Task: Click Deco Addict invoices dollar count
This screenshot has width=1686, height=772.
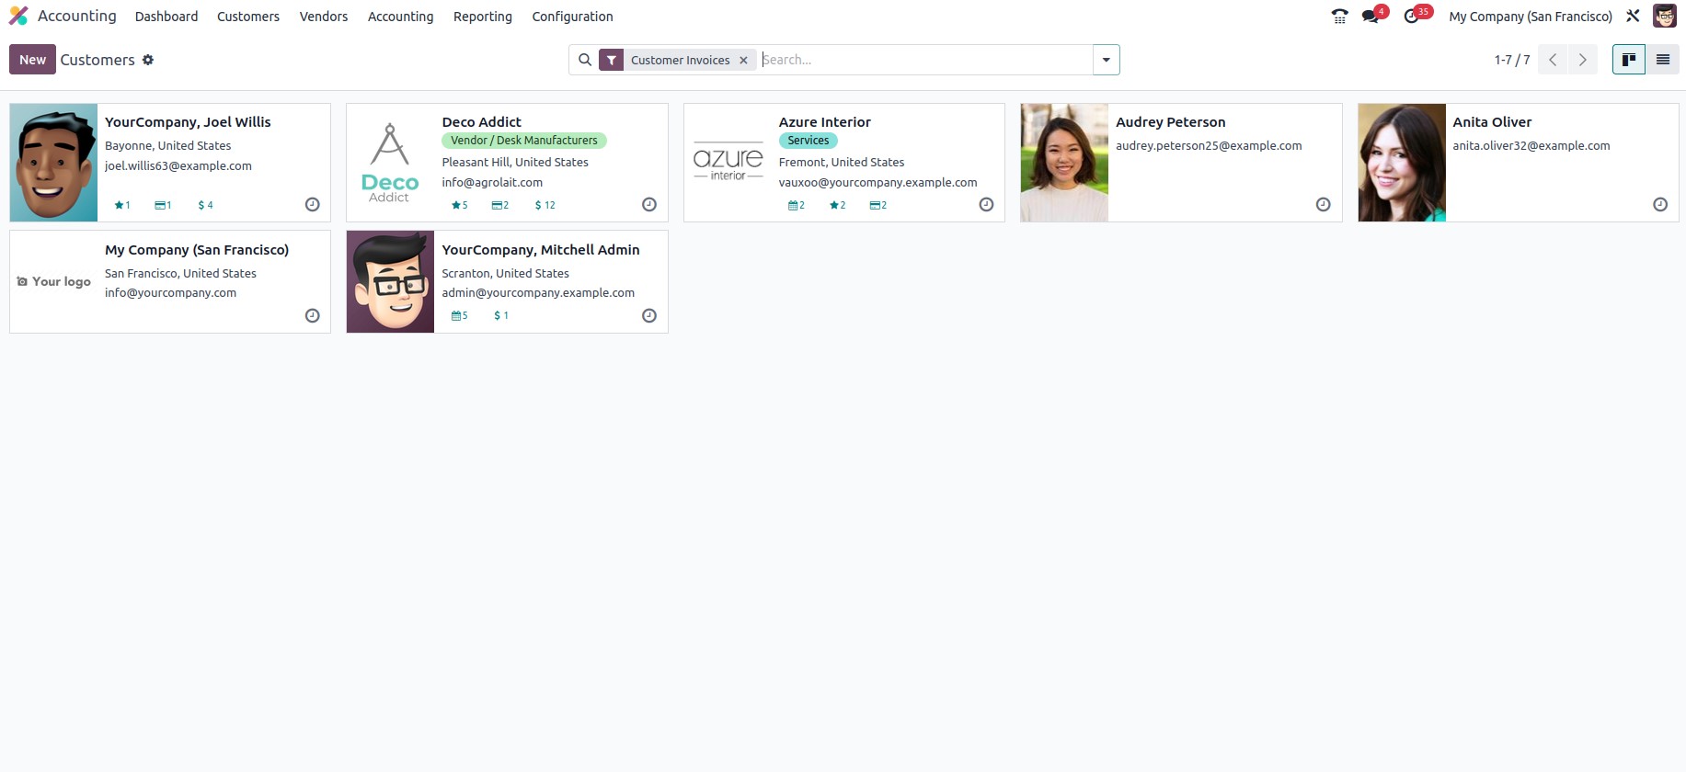Action: 545,205
